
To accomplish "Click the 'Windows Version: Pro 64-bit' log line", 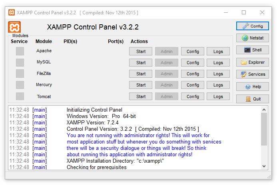I will [101, 116].
